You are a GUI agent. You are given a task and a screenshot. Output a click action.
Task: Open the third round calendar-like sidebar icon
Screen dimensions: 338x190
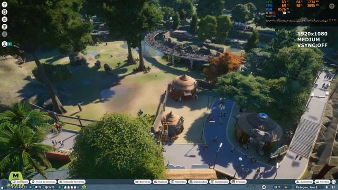pos(5,19)
